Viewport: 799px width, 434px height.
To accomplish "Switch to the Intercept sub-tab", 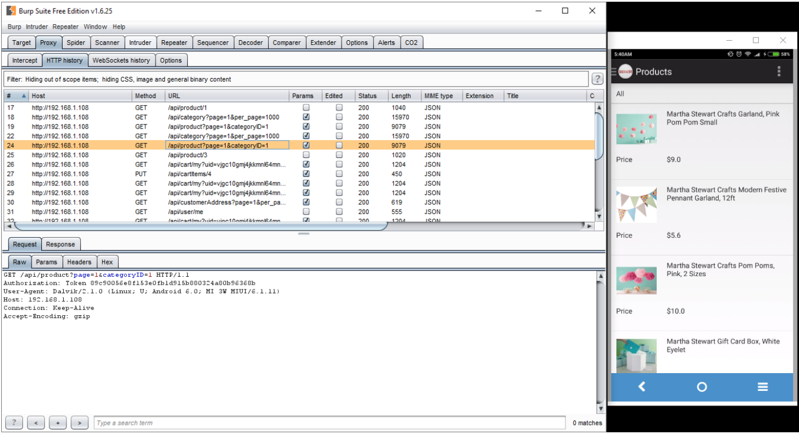I will (25, 60).
